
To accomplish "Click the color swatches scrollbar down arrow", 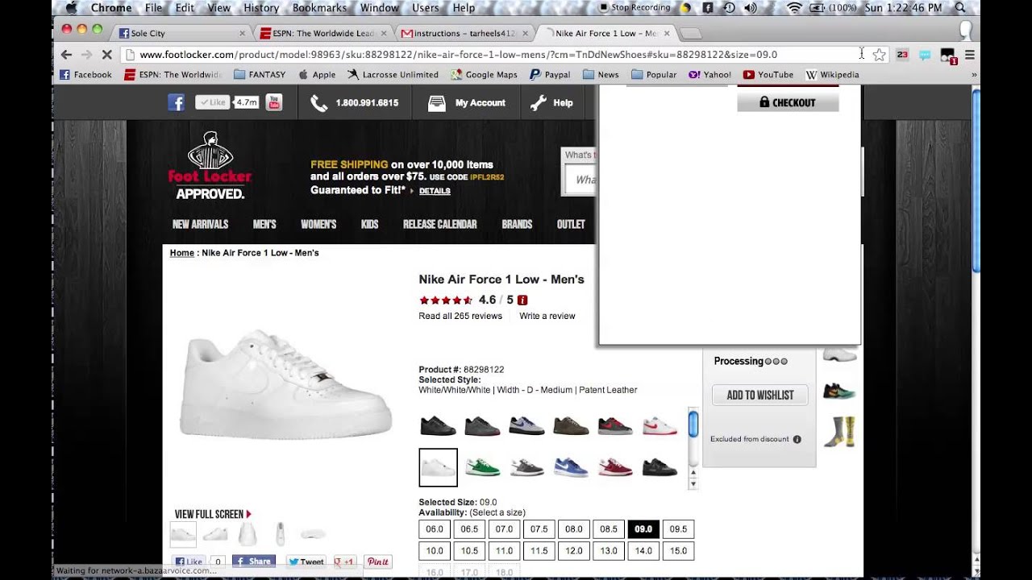I will tap(693, 483).
